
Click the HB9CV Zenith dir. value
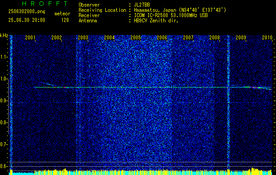click(156, 21)
